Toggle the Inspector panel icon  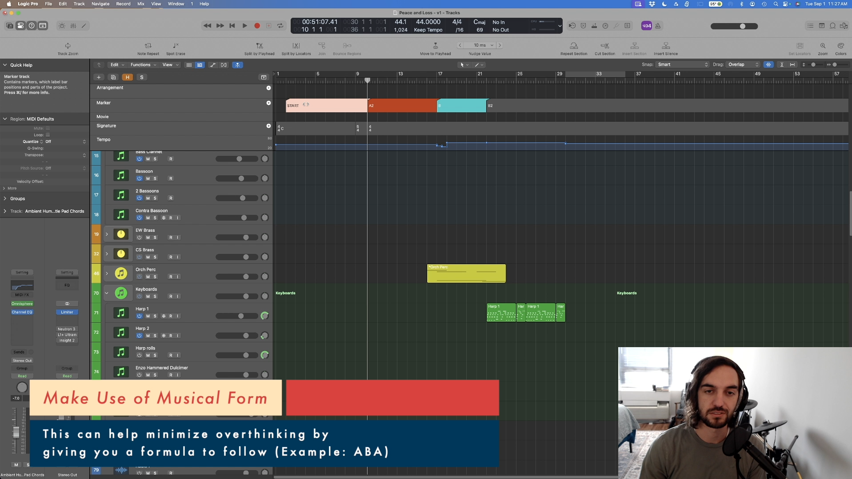(20, 26)
